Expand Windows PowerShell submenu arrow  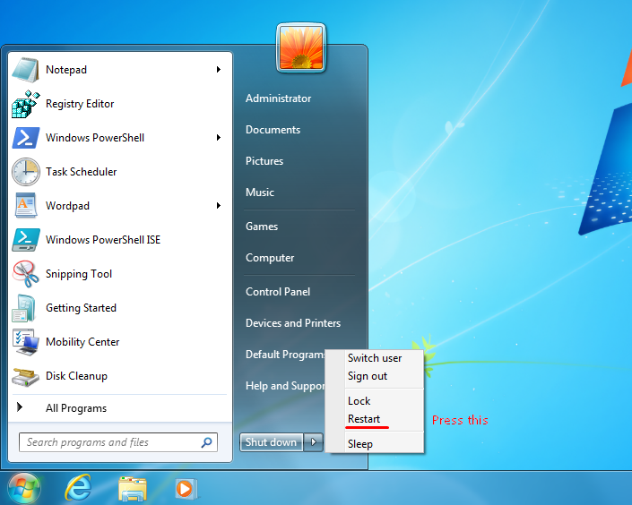[219, 138]
